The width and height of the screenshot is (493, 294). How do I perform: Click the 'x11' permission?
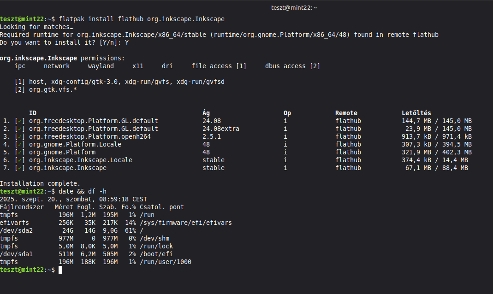point(138,66)
